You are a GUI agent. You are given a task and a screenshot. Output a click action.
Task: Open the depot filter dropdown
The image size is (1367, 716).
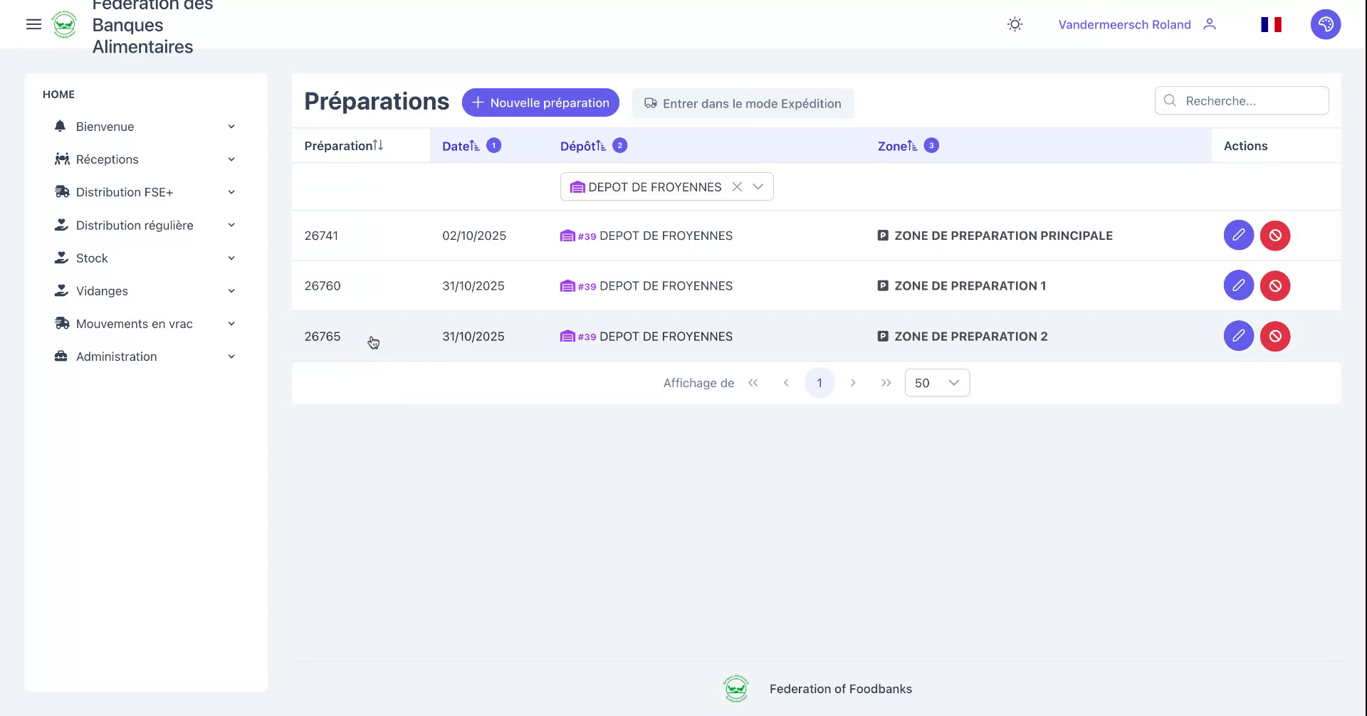point(758,186)
